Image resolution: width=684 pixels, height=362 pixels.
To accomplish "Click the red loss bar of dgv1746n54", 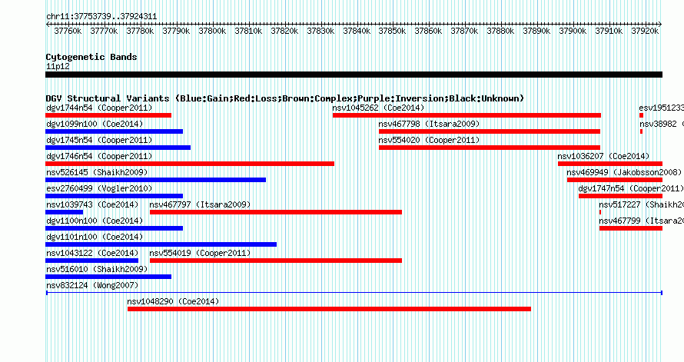I will pos(190,164).
